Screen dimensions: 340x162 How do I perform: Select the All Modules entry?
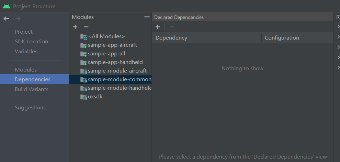(106, 36)
